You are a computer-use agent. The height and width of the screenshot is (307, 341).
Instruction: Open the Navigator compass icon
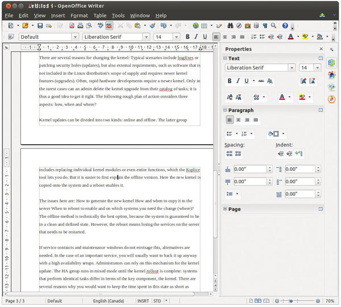[x=239, y=26]
